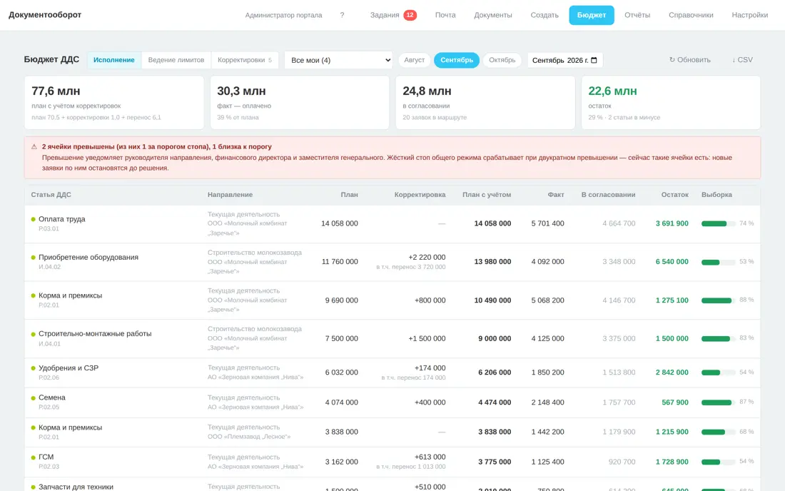Click the ГСМ row title

coord(46,457)
